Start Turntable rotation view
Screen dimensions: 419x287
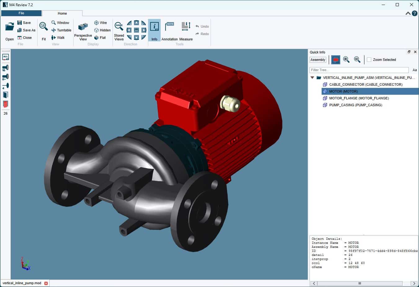[61, 30]
